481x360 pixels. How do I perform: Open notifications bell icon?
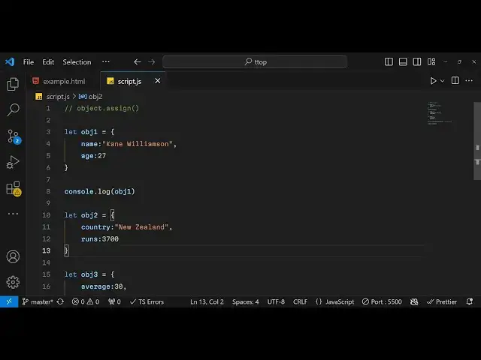pyautogui.click(x=469, y=301)
